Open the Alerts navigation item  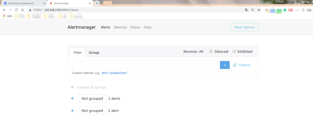105,27
